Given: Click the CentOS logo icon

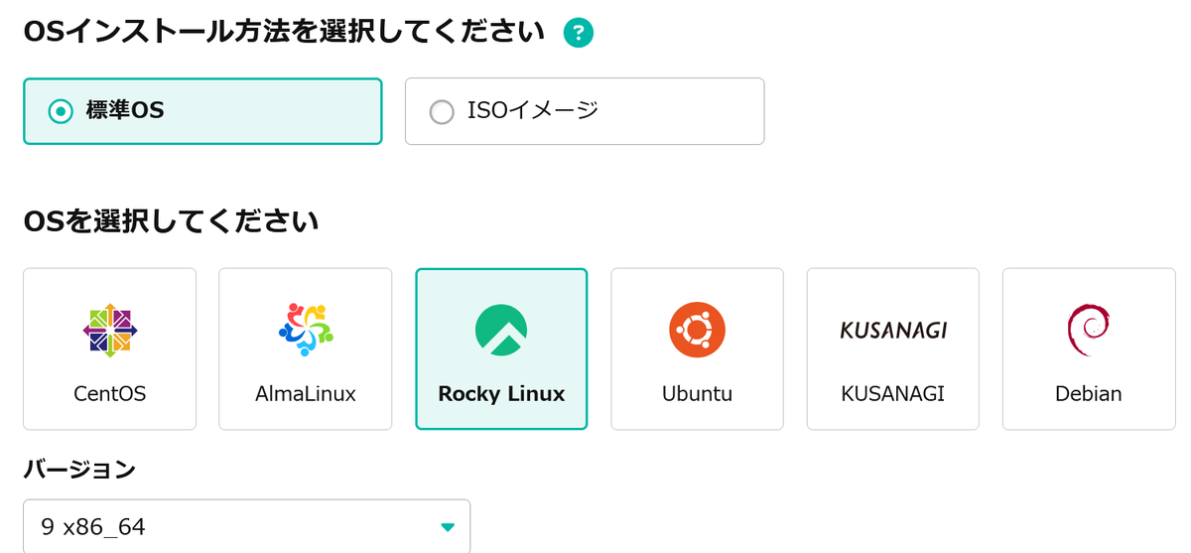Looking at the screenshot, I should tap(110, 331).
